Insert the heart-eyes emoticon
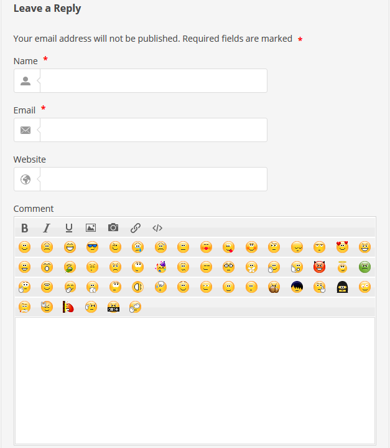The width and height of the screenshot is (390, 448). [x=342, y=247]
